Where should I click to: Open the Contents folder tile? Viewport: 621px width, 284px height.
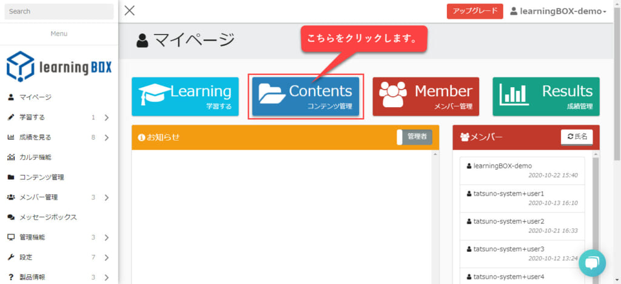[306, 96]
